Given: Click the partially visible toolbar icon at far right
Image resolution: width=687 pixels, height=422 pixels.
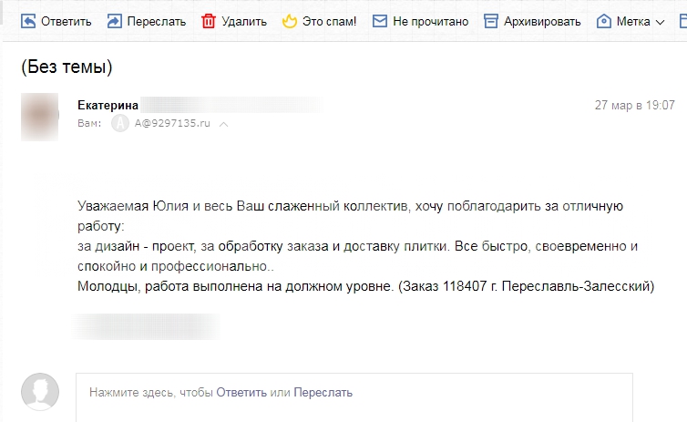Looking at the screenshot, I should [x=683, y=21].
